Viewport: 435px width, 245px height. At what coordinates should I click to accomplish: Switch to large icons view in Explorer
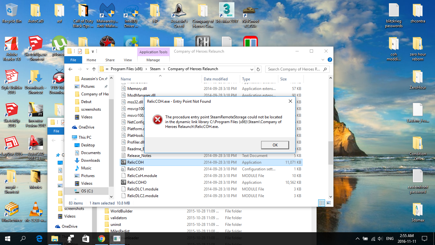click(x=328, y=203)
